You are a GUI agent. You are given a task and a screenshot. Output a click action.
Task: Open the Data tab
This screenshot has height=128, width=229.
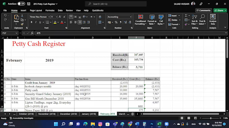[60, 10]
